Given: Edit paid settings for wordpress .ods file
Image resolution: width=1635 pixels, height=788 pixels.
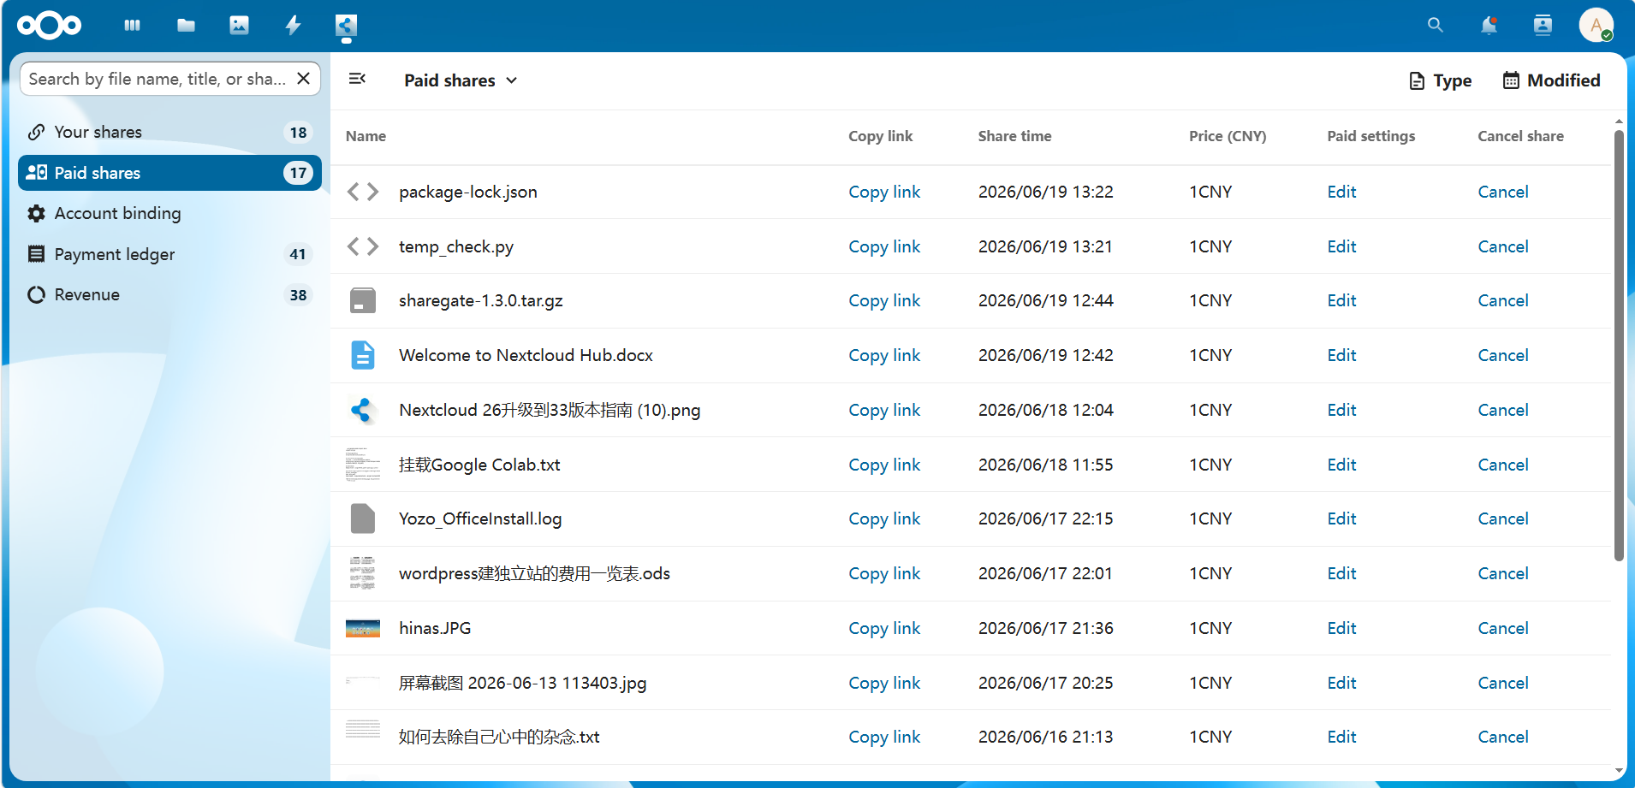Looking at the screenshot, I should pyautogui.click(x=1341, y=573).
